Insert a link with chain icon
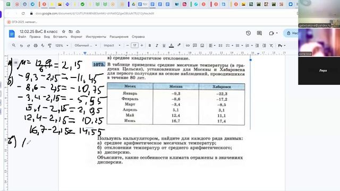The image size is (340, 191). click(x=188, y=46)
